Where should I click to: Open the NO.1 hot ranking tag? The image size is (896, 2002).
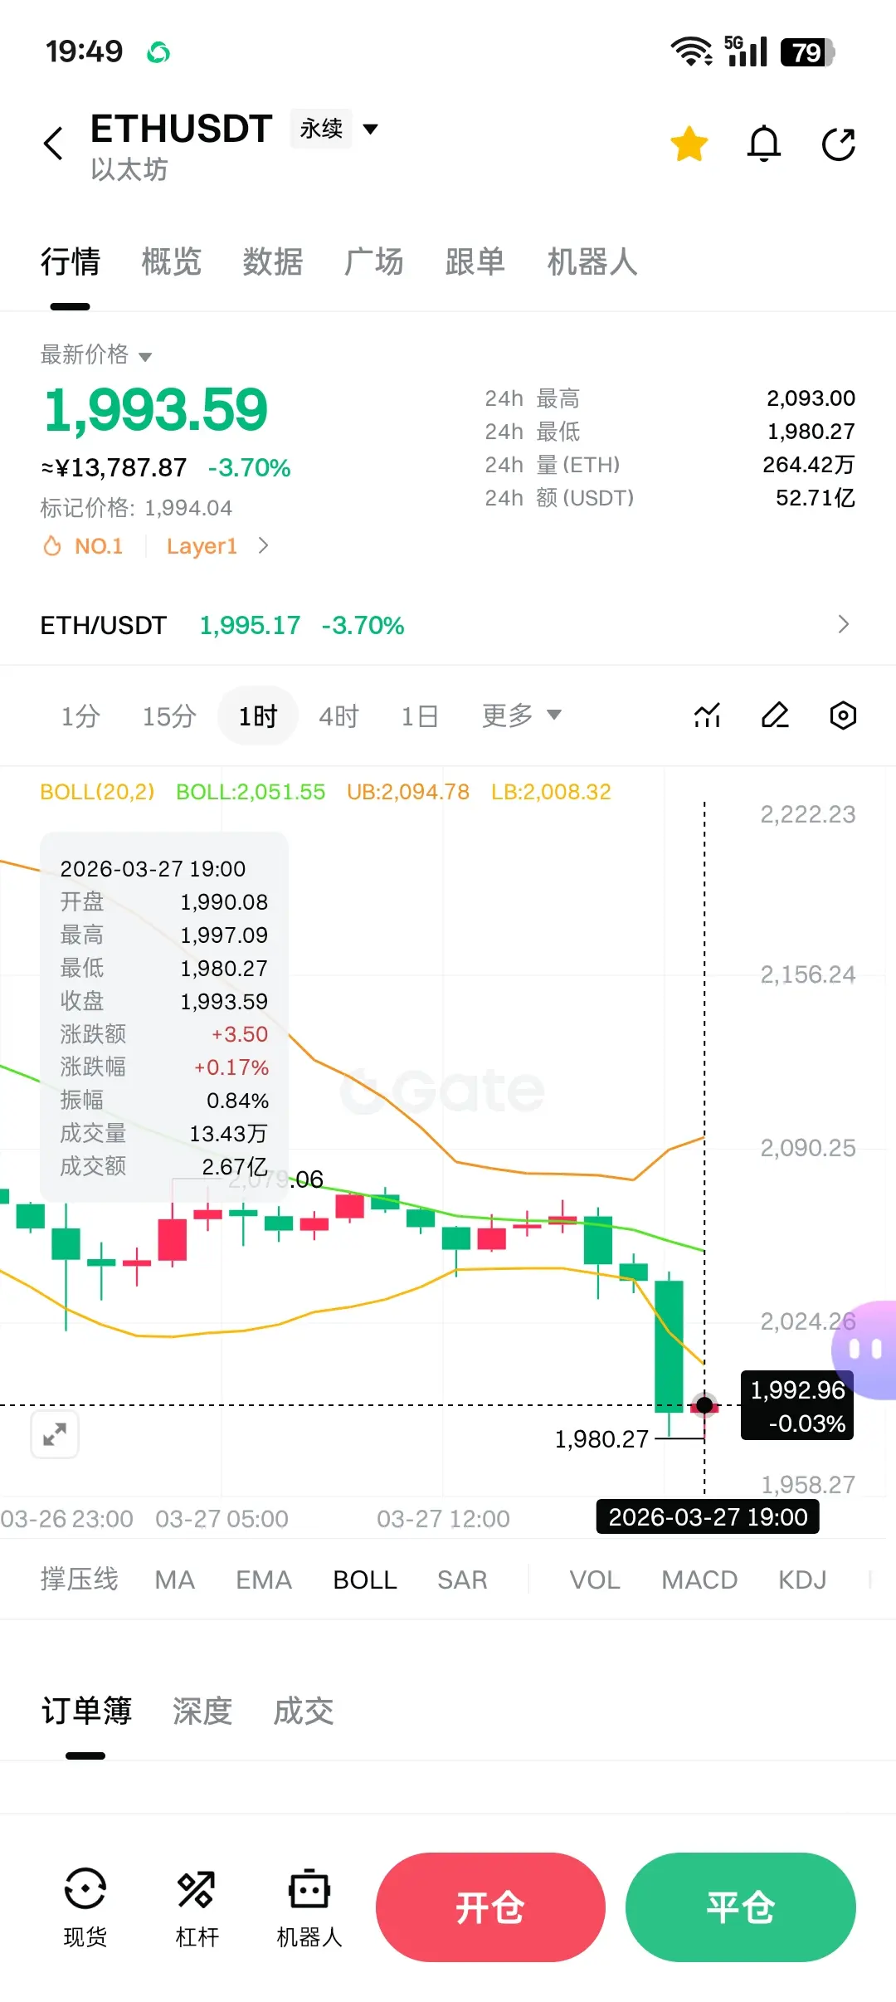click(84, 546)
